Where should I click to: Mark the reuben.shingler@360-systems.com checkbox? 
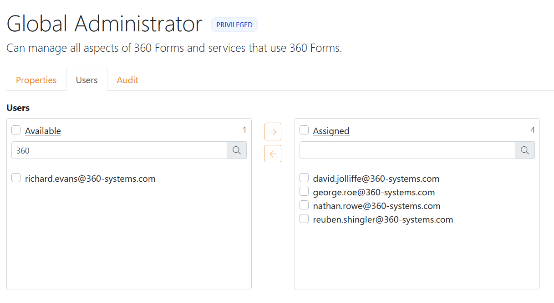point(304,219)
